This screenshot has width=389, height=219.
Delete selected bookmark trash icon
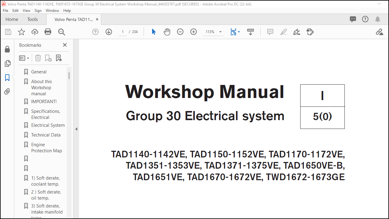coord(38,58)
